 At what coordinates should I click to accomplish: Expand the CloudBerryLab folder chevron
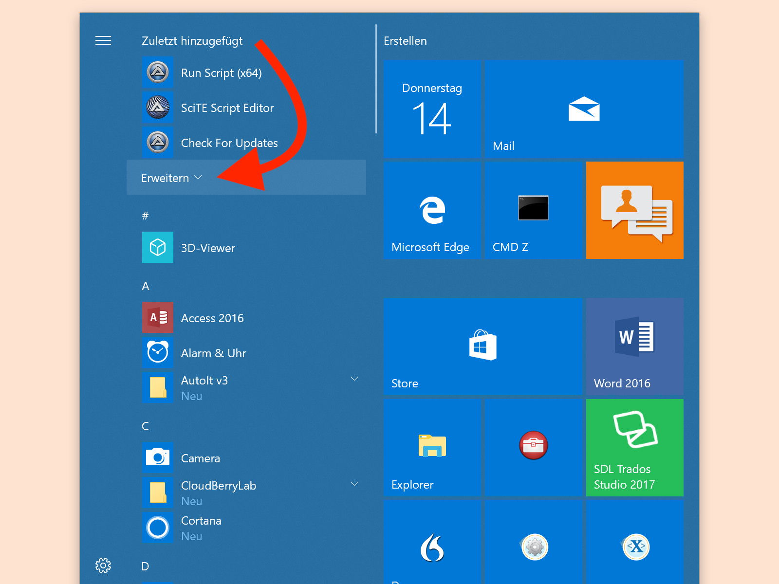coord(354,484)
